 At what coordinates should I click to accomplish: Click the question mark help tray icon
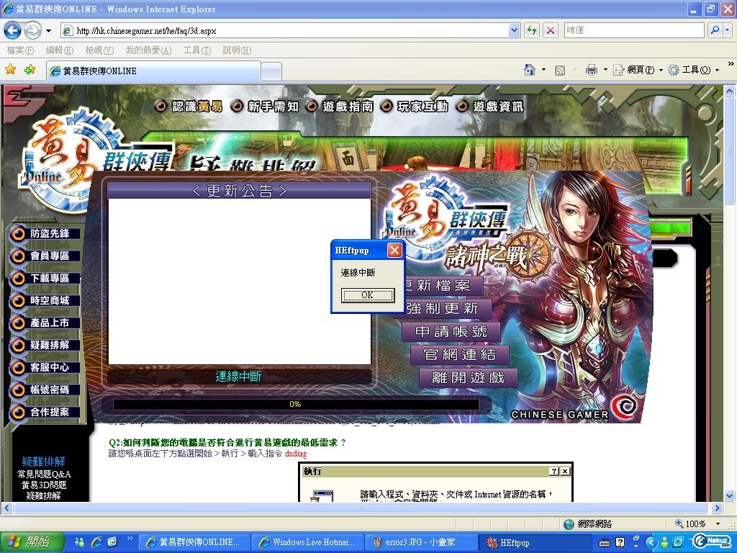point(620,542)
